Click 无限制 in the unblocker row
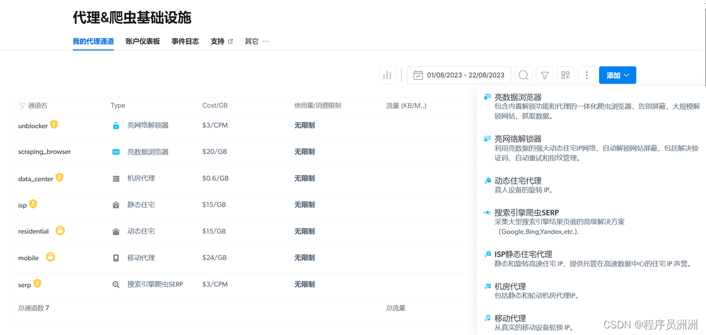The height and width of the screenshot is (335, 706). (x=304, y=125)
